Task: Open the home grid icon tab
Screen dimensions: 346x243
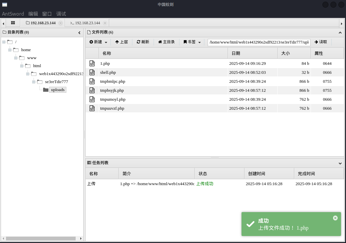Action: coord(13,23)
